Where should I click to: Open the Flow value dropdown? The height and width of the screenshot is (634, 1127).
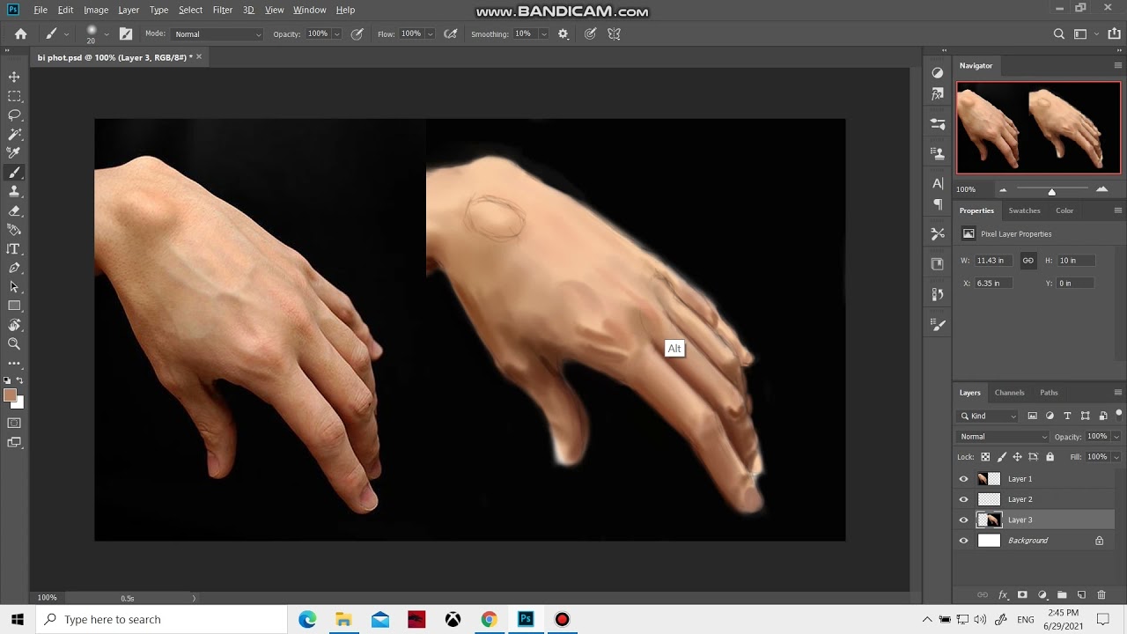tap(430, 34)
